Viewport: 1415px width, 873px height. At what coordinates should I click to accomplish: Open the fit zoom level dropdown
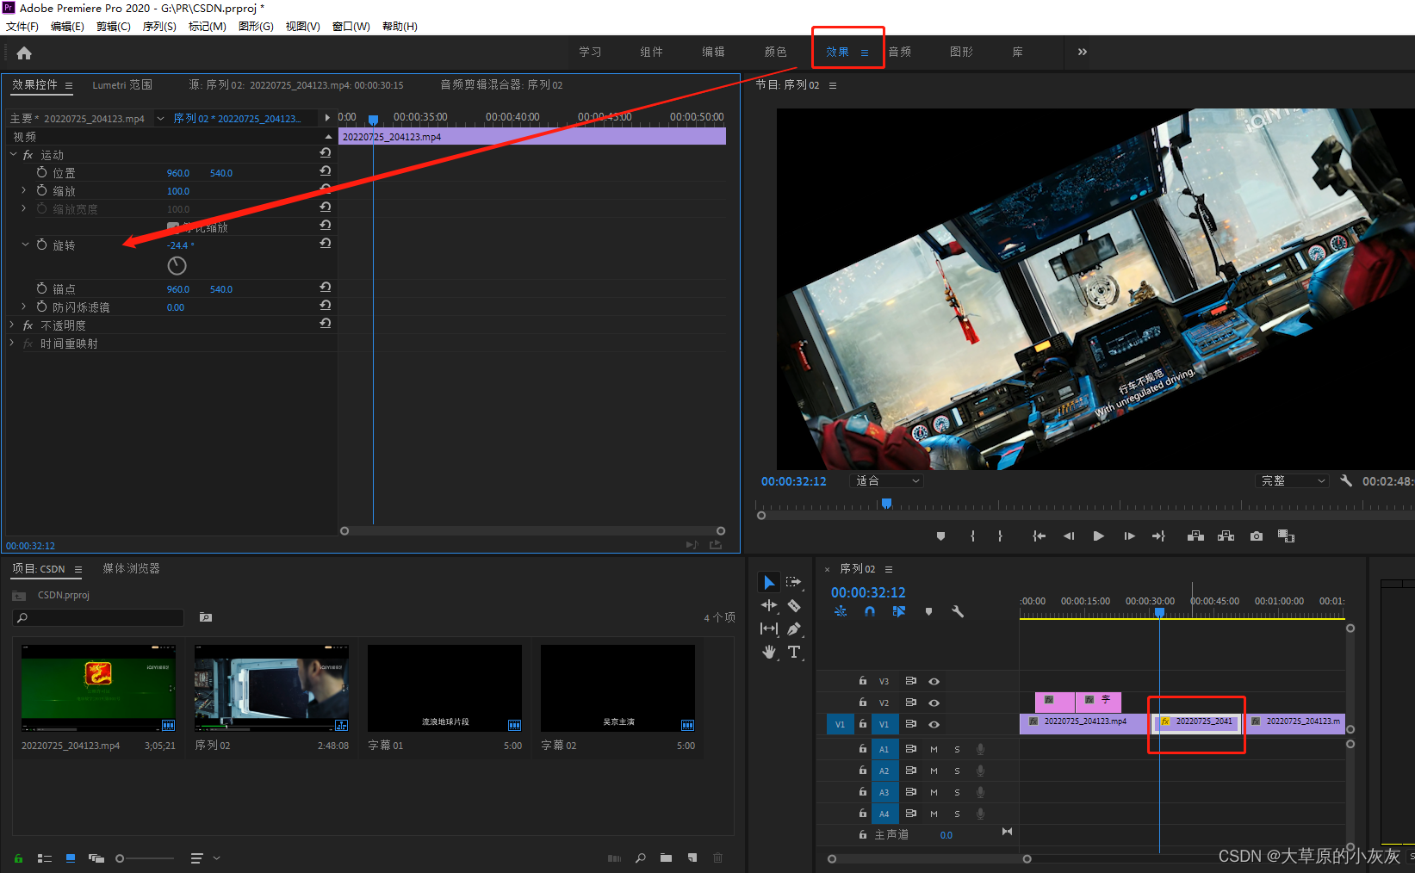tap(887, 480)
